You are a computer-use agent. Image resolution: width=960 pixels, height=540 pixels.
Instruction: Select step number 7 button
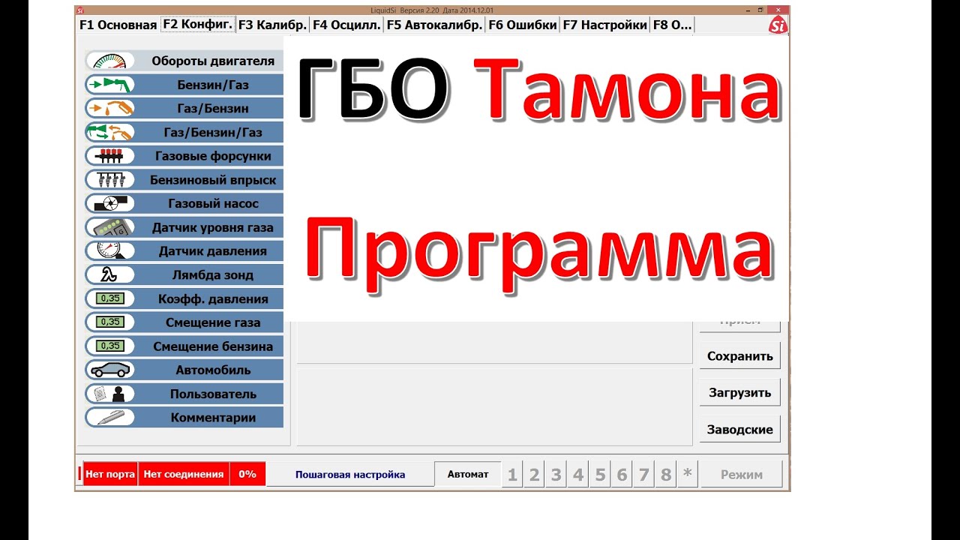[643, 474]
